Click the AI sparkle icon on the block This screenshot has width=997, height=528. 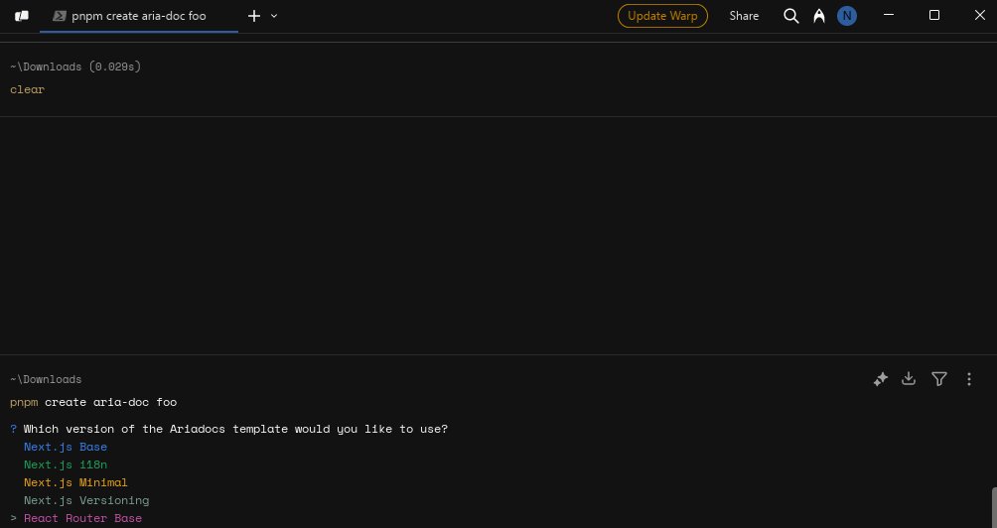tap(880, 379)
